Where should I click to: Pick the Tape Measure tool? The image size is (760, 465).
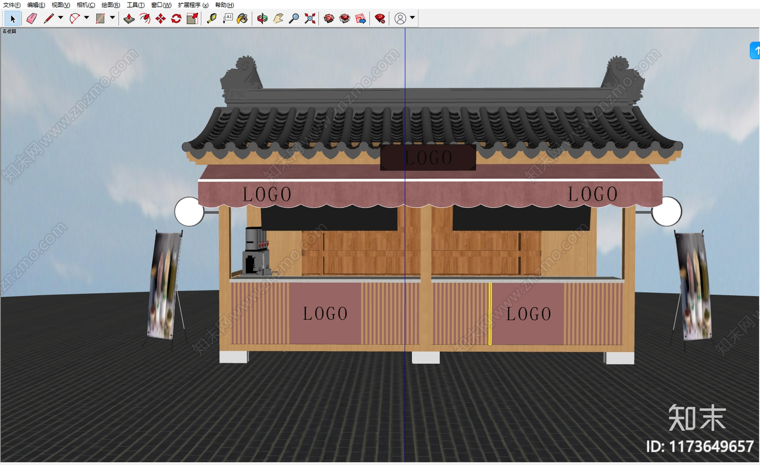point(212,19)
